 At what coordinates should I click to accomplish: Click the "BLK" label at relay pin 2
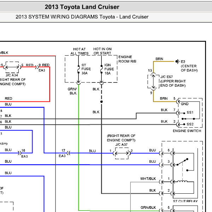pyautogui.click(x=152, y=191)
